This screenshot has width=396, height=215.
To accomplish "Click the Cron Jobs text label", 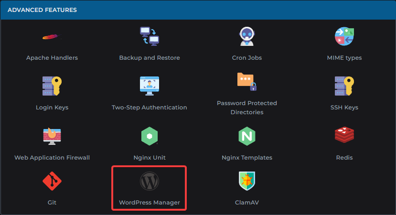I will [247, 58].
